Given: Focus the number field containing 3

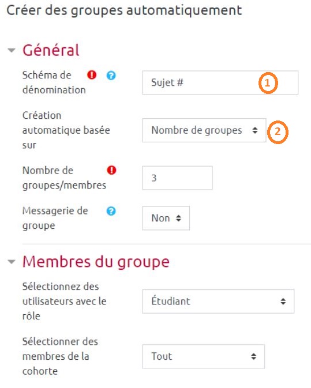Looking at the screenshot, I should pyautogui.click(x=177, y=178).
